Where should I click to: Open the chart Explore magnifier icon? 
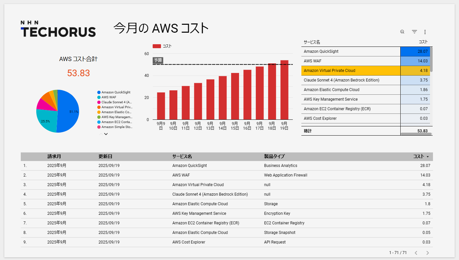coord(402,32)
